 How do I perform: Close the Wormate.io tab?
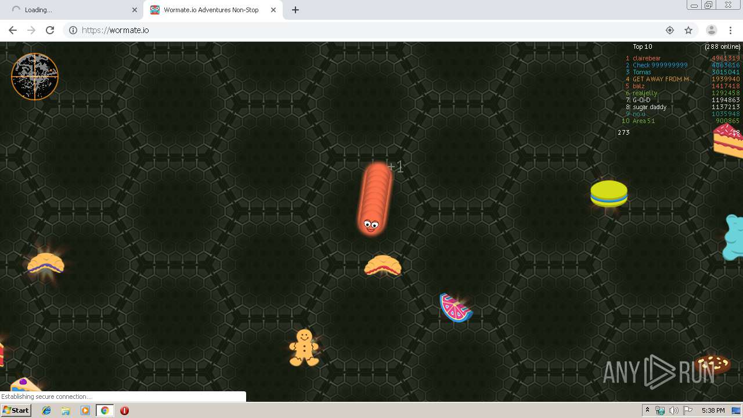[x=273, y=10]
